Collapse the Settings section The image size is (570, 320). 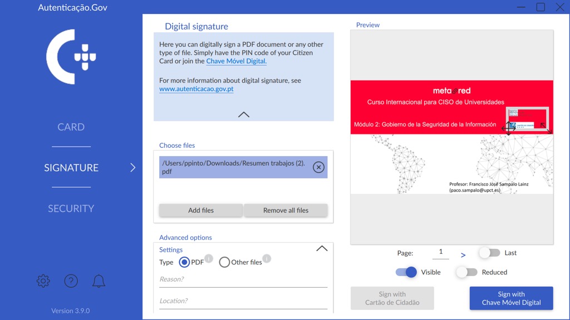tap(322, 249)
